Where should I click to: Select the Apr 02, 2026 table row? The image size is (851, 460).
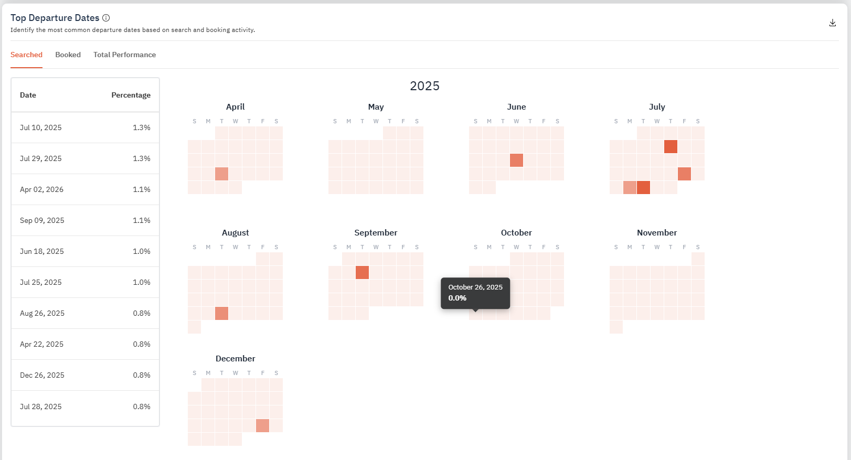point(85,189)
